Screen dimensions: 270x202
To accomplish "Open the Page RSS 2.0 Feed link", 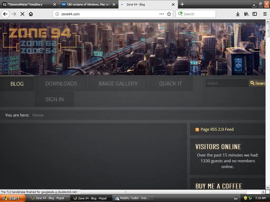I will (217, 129).
